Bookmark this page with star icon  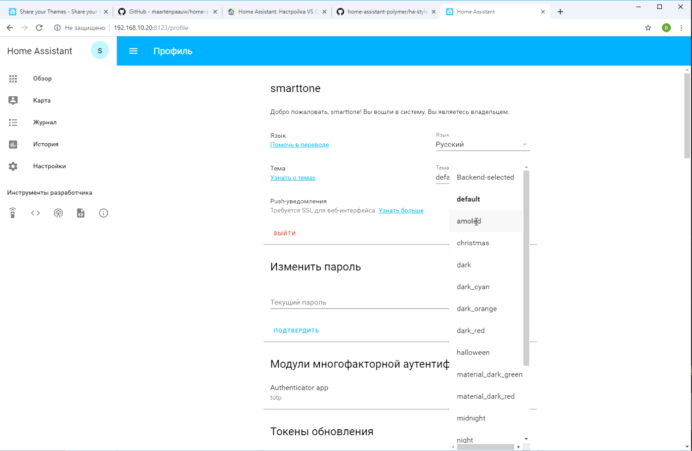[x=648, y=28]
